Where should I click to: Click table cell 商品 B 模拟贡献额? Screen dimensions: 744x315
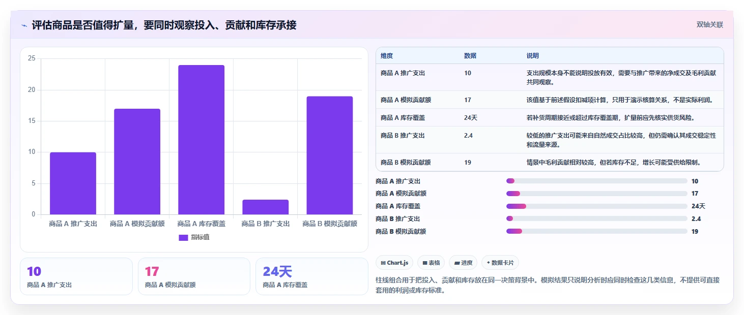[406, 162]
